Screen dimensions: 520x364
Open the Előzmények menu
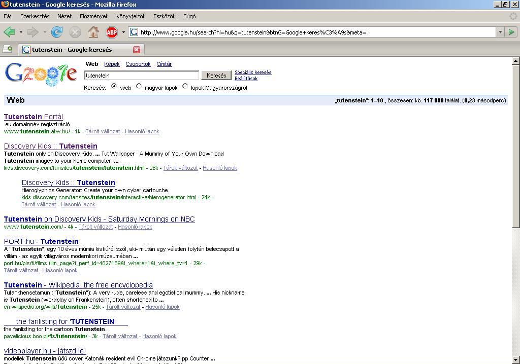coord(94,16)
